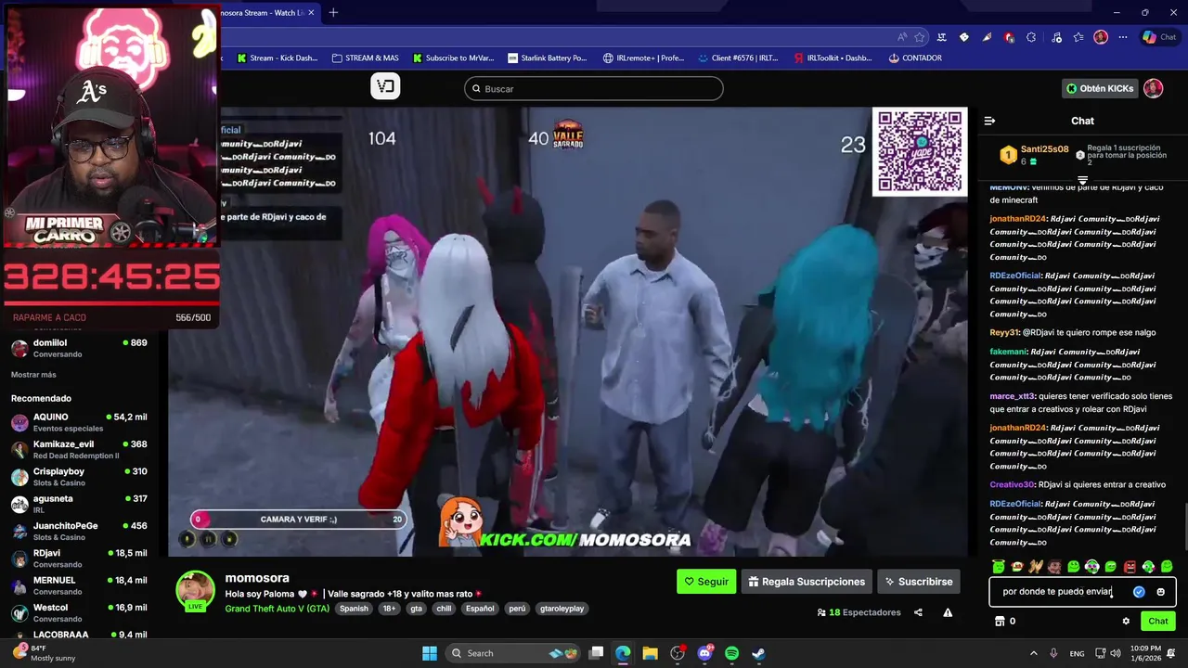Click the blue verified badge in chat input
This screenshot has height=668, width=1188.
coord(1139,592)
